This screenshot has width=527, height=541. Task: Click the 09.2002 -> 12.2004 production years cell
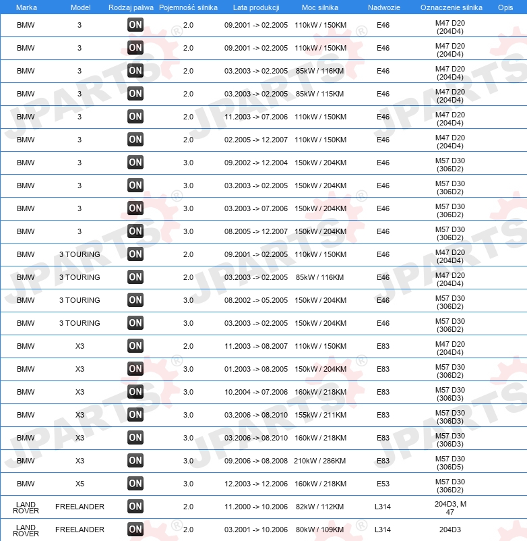(x=256, y=163)
